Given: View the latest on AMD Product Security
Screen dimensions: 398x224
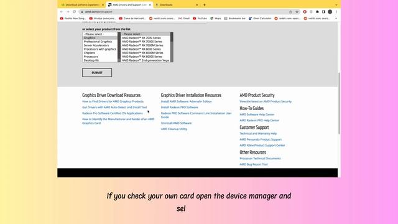Looking at the screenshot, I should click(x=266, y=101).
